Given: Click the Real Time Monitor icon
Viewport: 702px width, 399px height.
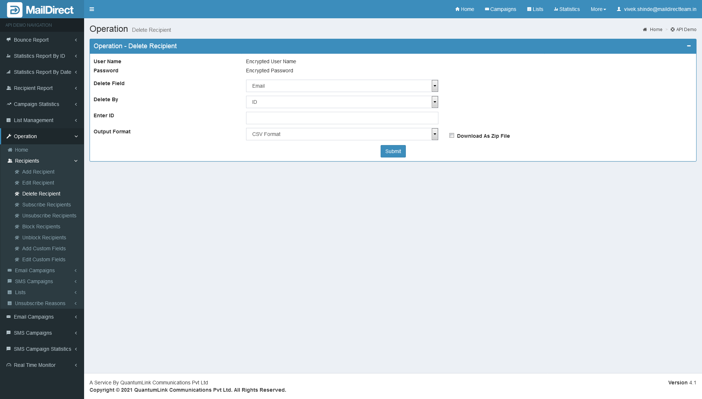Looking at the screenshot, I should coord(8,365).
